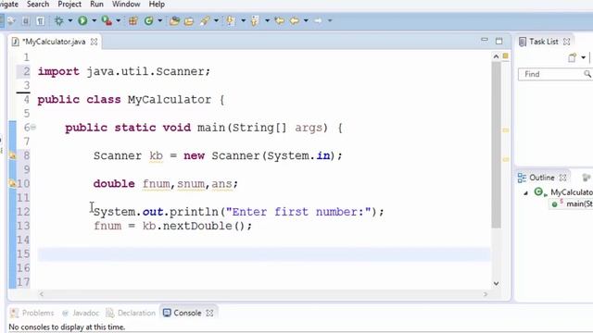Open the Search menu
593x333 pixels.
coord(38,4)
